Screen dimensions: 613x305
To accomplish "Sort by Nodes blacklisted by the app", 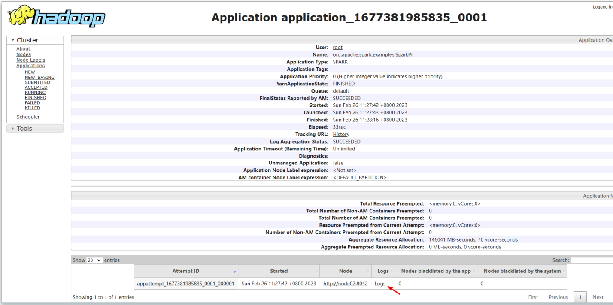I will pyautogui.click(x=436, y=271).
